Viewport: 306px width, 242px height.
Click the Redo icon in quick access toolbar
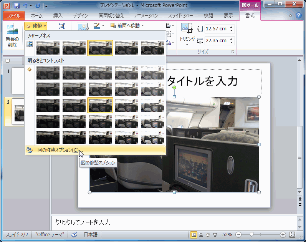pyautogui.click(x=38, y=6)
